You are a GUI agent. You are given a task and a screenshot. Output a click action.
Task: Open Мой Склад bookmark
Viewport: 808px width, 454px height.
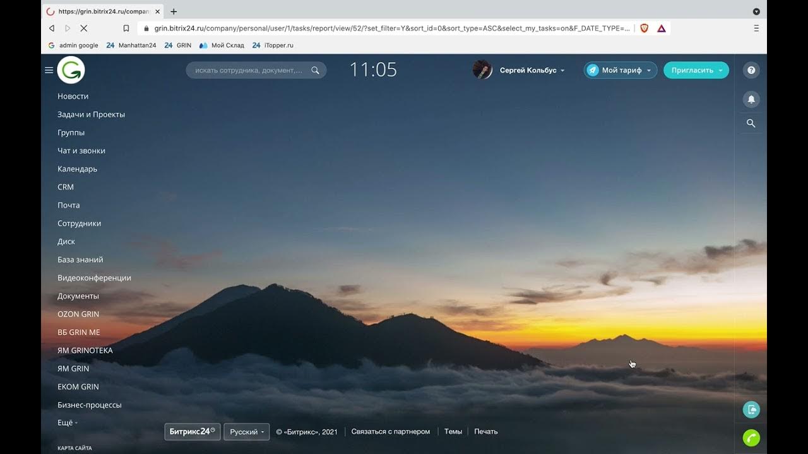(x=222, y=45)
